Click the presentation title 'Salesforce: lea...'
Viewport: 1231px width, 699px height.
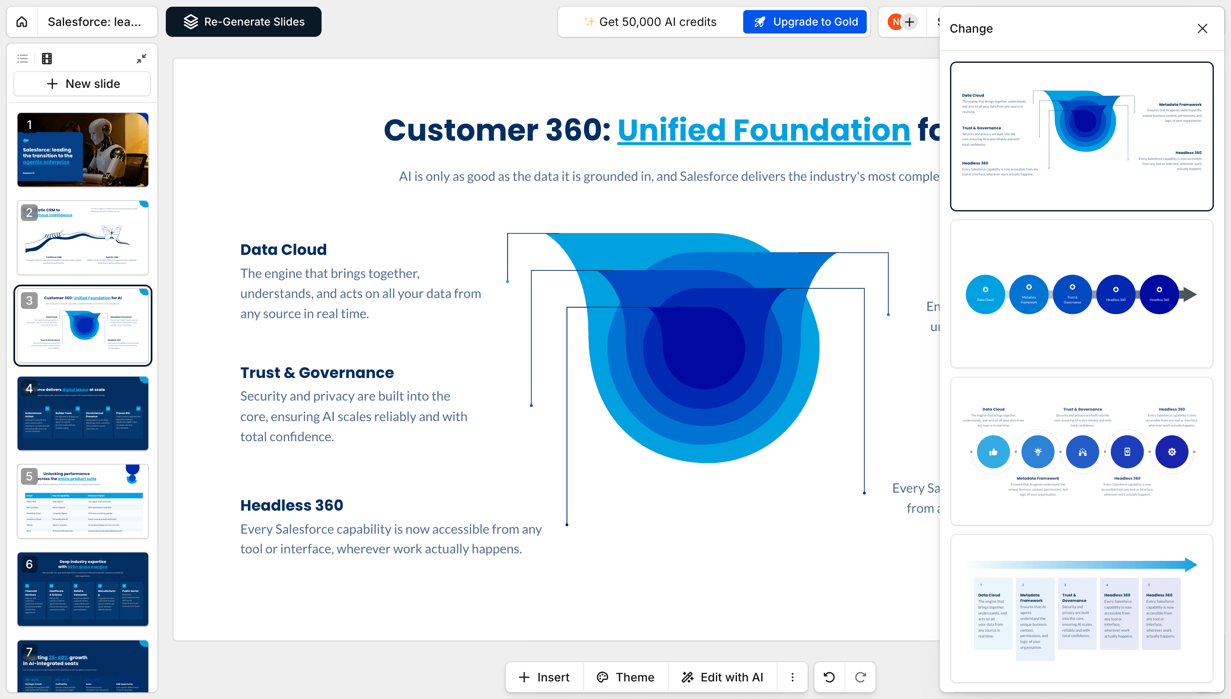pyautogui.click(x=95, y=22)
